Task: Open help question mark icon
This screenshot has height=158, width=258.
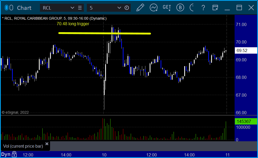Action: coord(203,8)
